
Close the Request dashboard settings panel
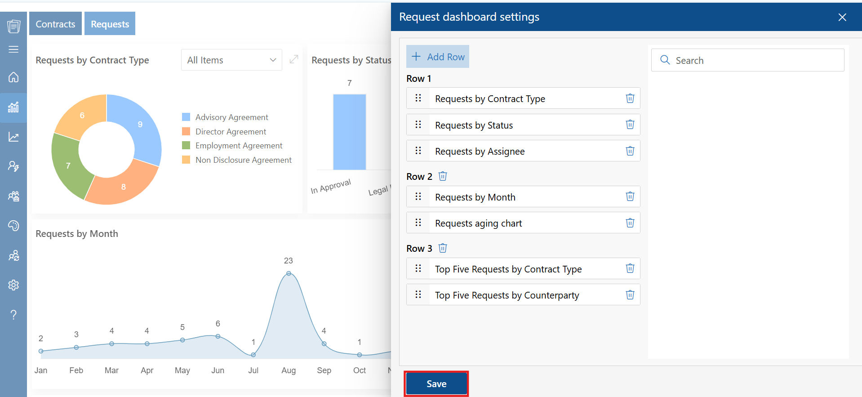(842, 17)
